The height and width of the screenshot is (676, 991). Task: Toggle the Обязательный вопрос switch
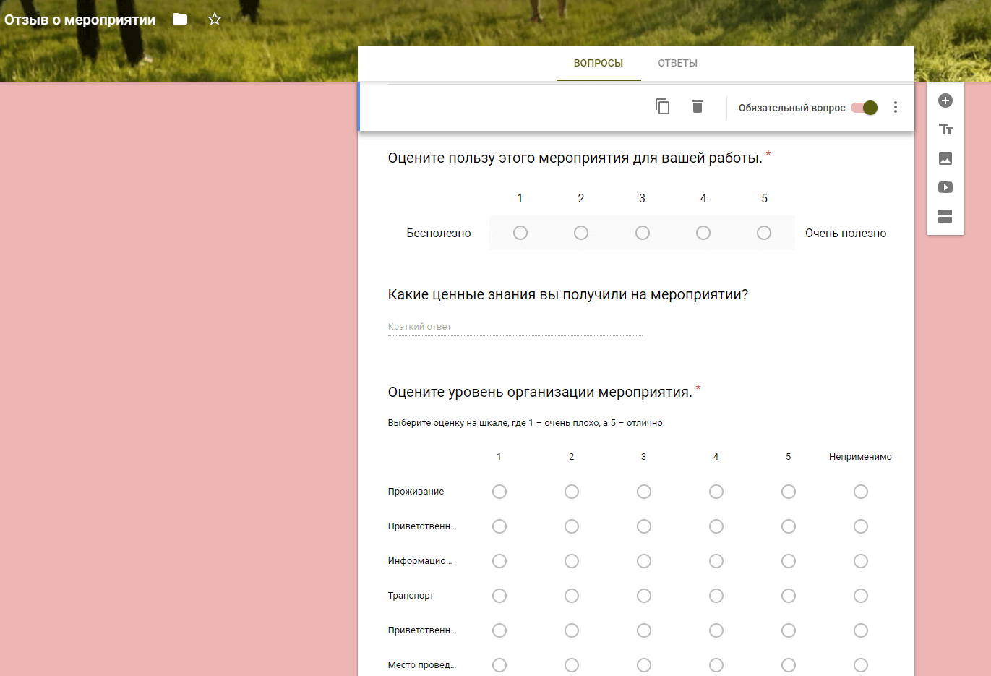pyautogui.click(x=865, y=108)
